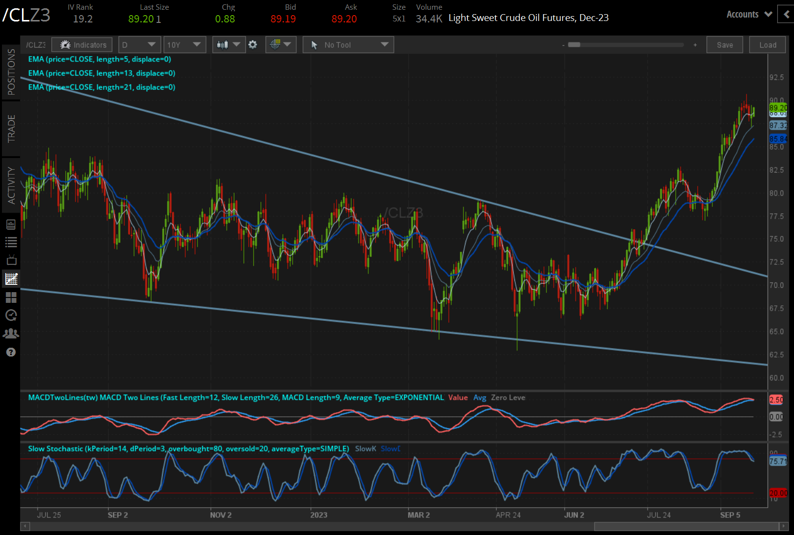
Task: Collapse the side panel with arrow button
Action: tap(786, 15)
